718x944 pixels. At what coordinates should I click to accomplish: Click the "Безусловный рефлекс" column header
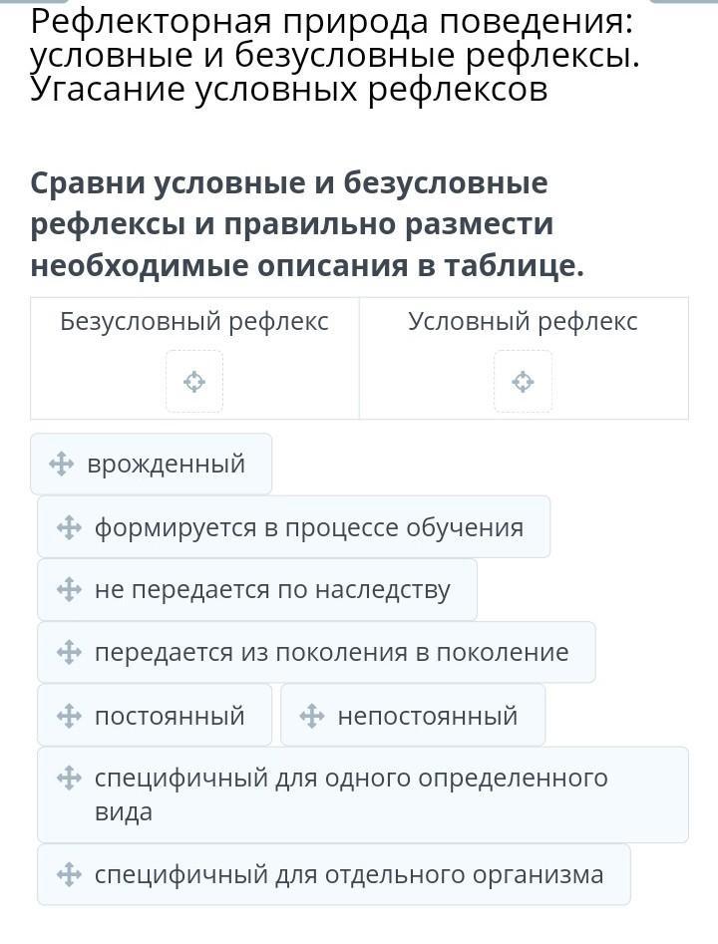pyautogui.click(x=194, y=321)
